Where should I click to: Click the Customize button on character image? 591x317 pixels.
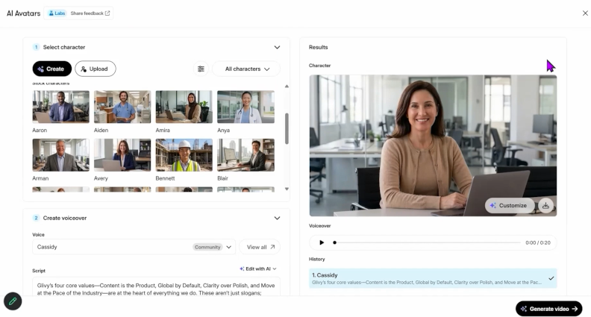pyautogui.click(x=509, y=205)
